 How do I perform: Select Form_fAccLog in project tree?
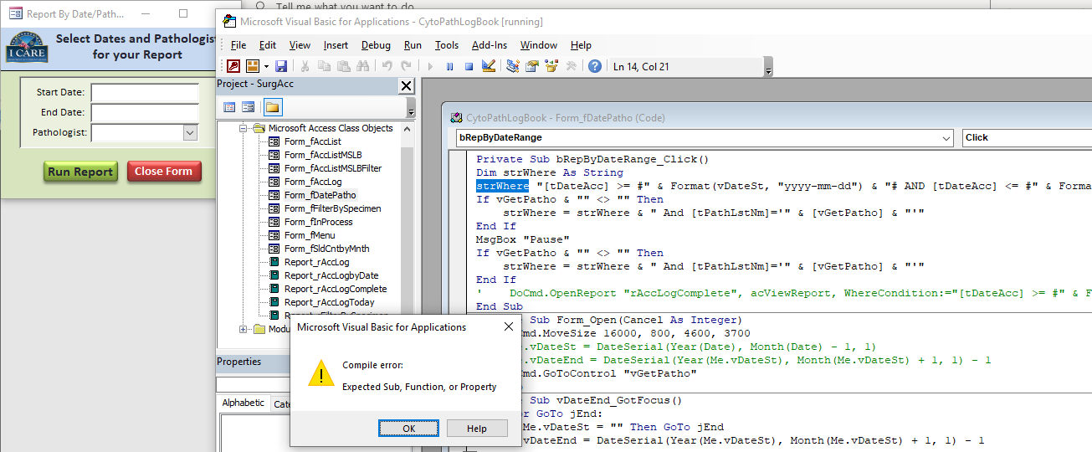tap(312, 182)
